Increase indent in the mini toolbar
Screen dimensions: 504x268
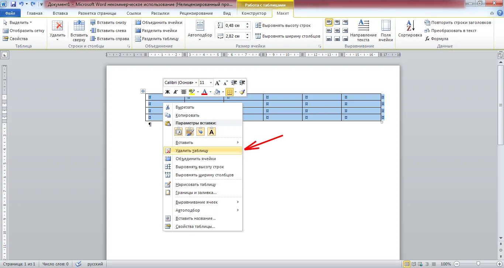[242, 82]
